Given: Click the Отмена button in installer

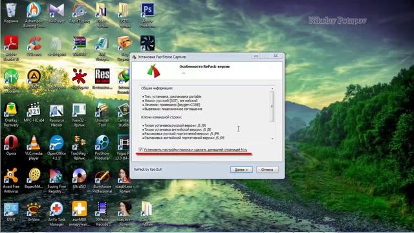Looking at the screenshot, I should point(267,170).
